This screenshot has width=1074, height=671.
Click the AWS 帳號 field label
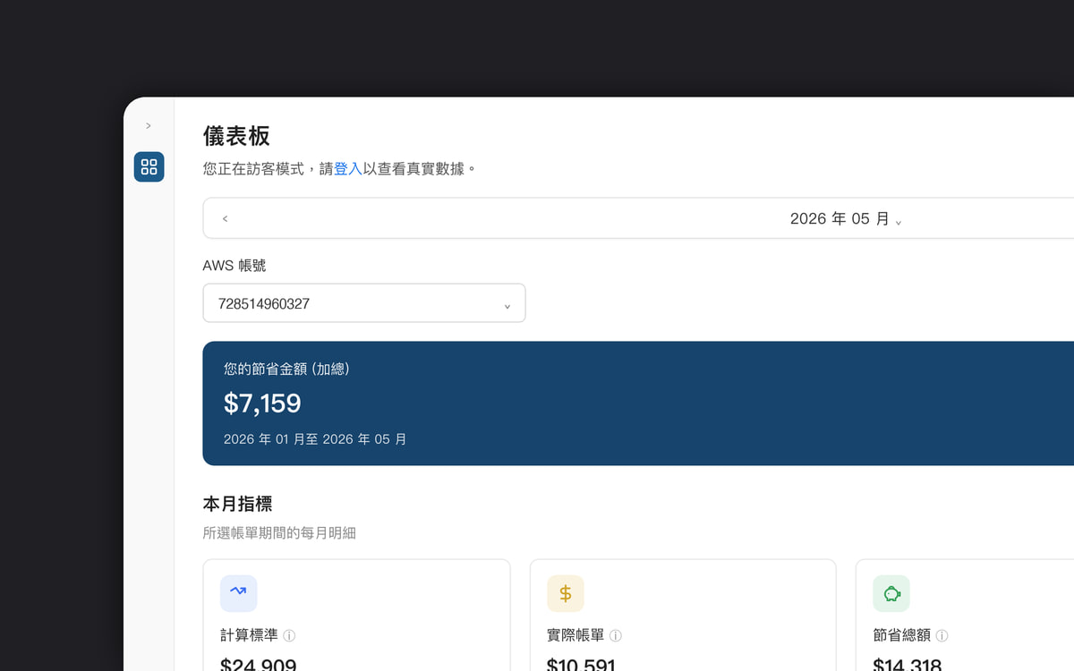click(234, 266)
